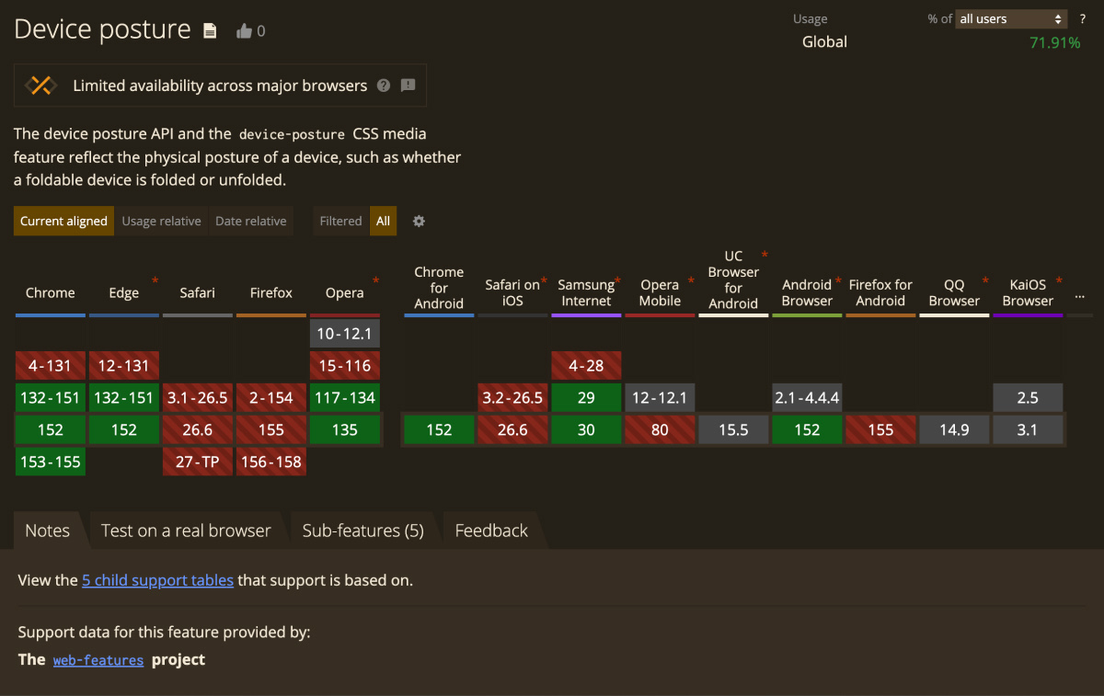Open the table settings gear icon

click(419, 221)
